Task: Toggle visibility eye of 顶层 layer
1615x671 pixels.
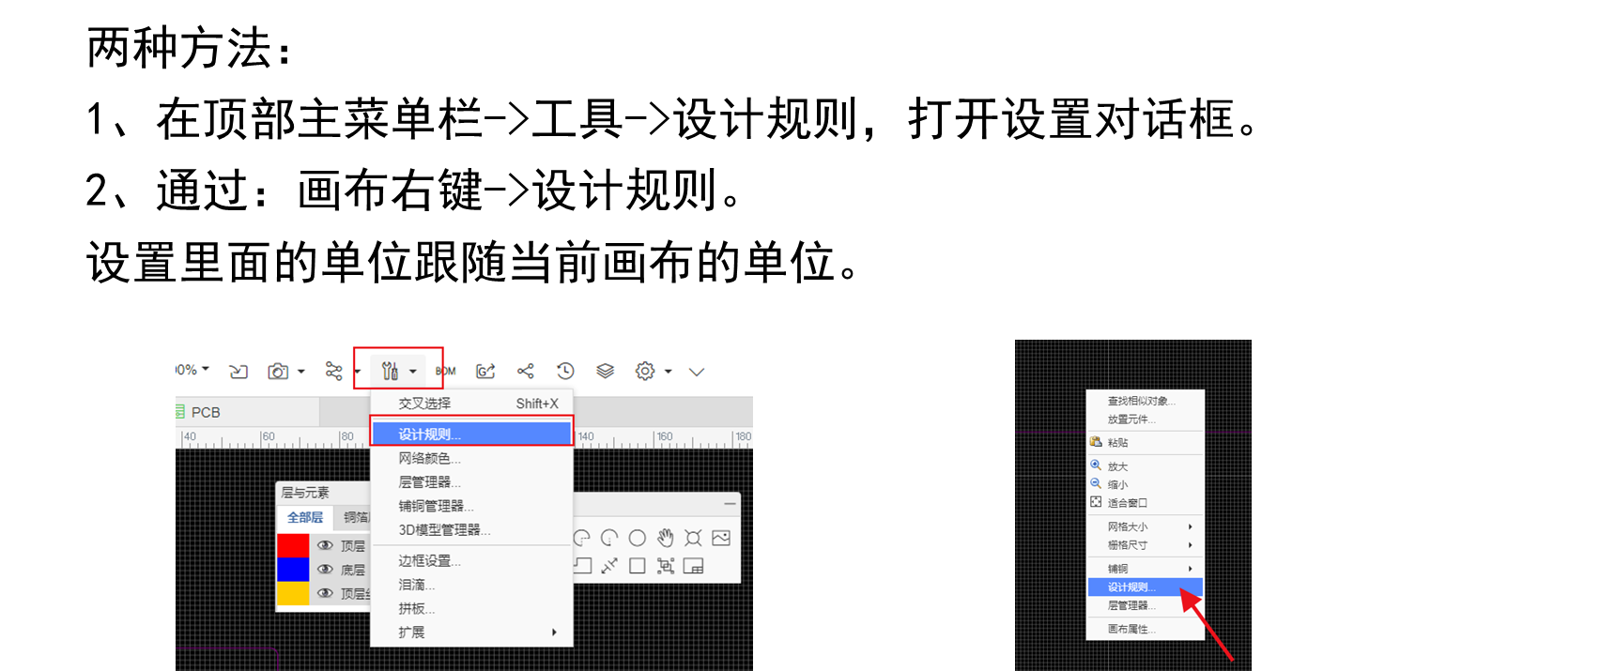Action: (x=325, y=545)
